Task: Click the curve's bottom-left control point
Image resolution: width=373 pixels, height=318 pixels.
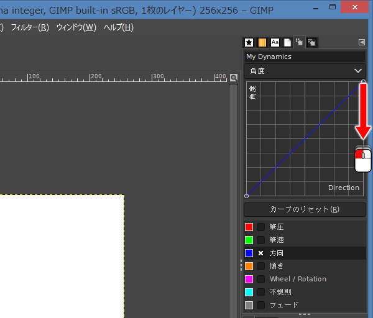Action: (247, 196)
